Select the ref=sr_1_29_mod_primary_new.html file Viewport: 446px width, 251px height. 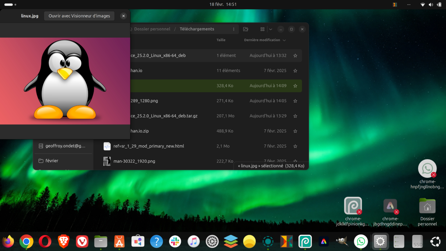pyautogui.click(x=149, y=146)
